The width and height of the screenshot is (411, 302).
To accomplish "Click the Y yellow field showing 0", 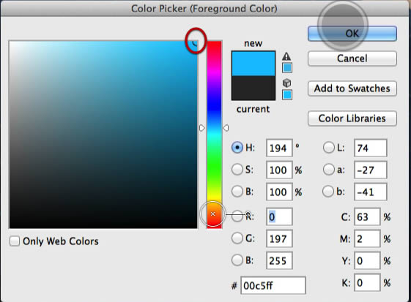I will [367, 260].
